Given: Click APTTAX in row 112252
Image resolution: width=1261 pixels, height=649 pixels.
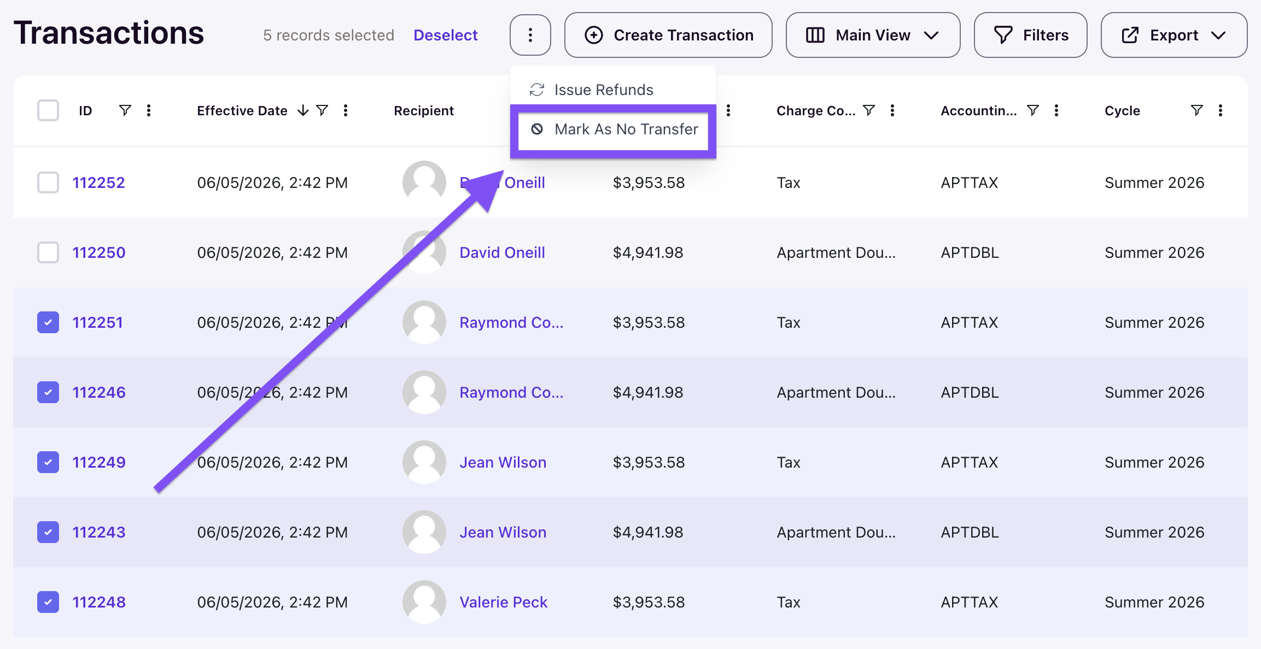Looking at the screenshot, I should tap(970, 182).
